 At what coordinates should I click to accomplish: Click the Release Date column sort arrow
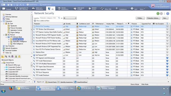(126, 24)
